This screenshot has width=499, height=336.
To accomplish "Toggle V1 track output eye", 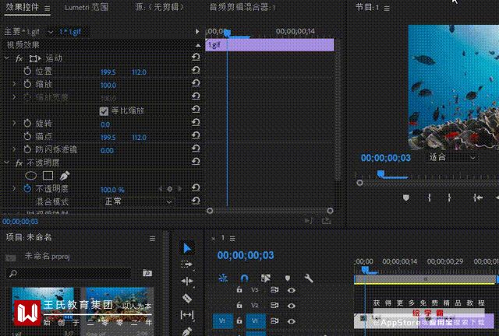I will 291,321.
